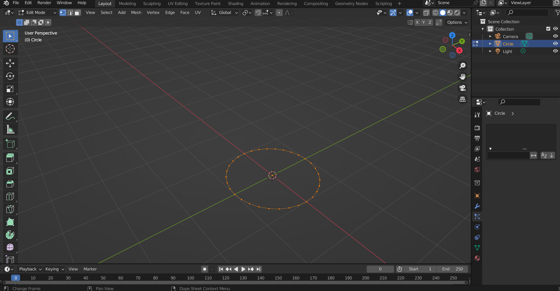
Task: Hide Circle object with eye icon
Action: point(555,44)
